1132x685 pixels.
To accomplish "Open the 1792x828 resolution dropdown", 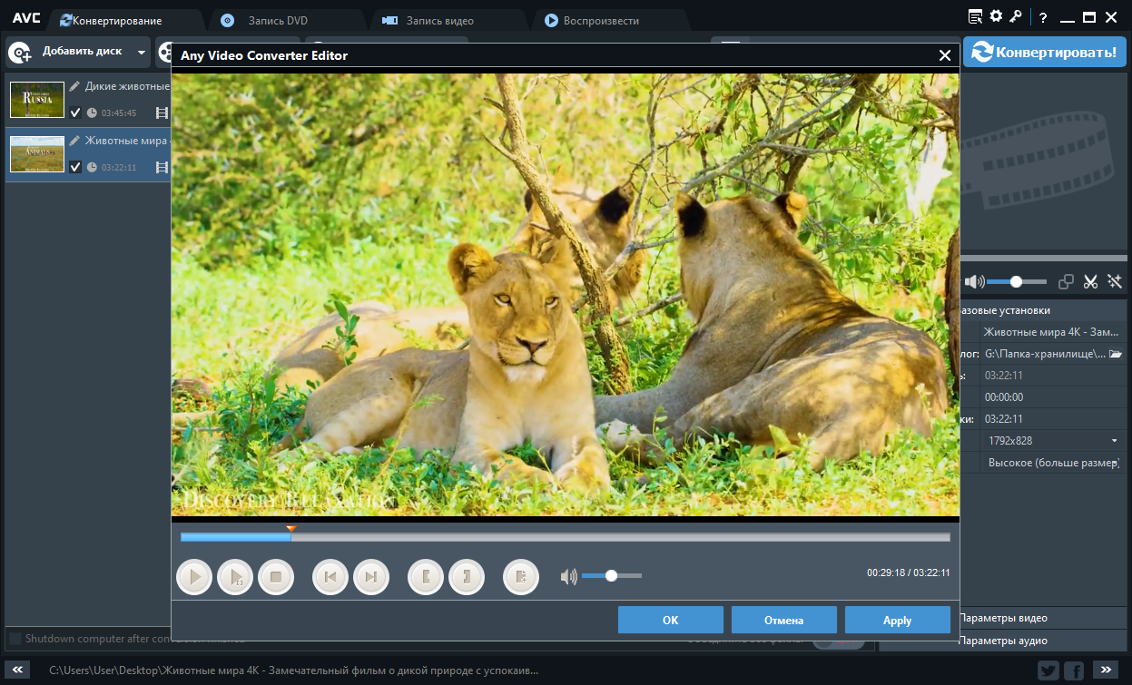I will pos(1052,441).
